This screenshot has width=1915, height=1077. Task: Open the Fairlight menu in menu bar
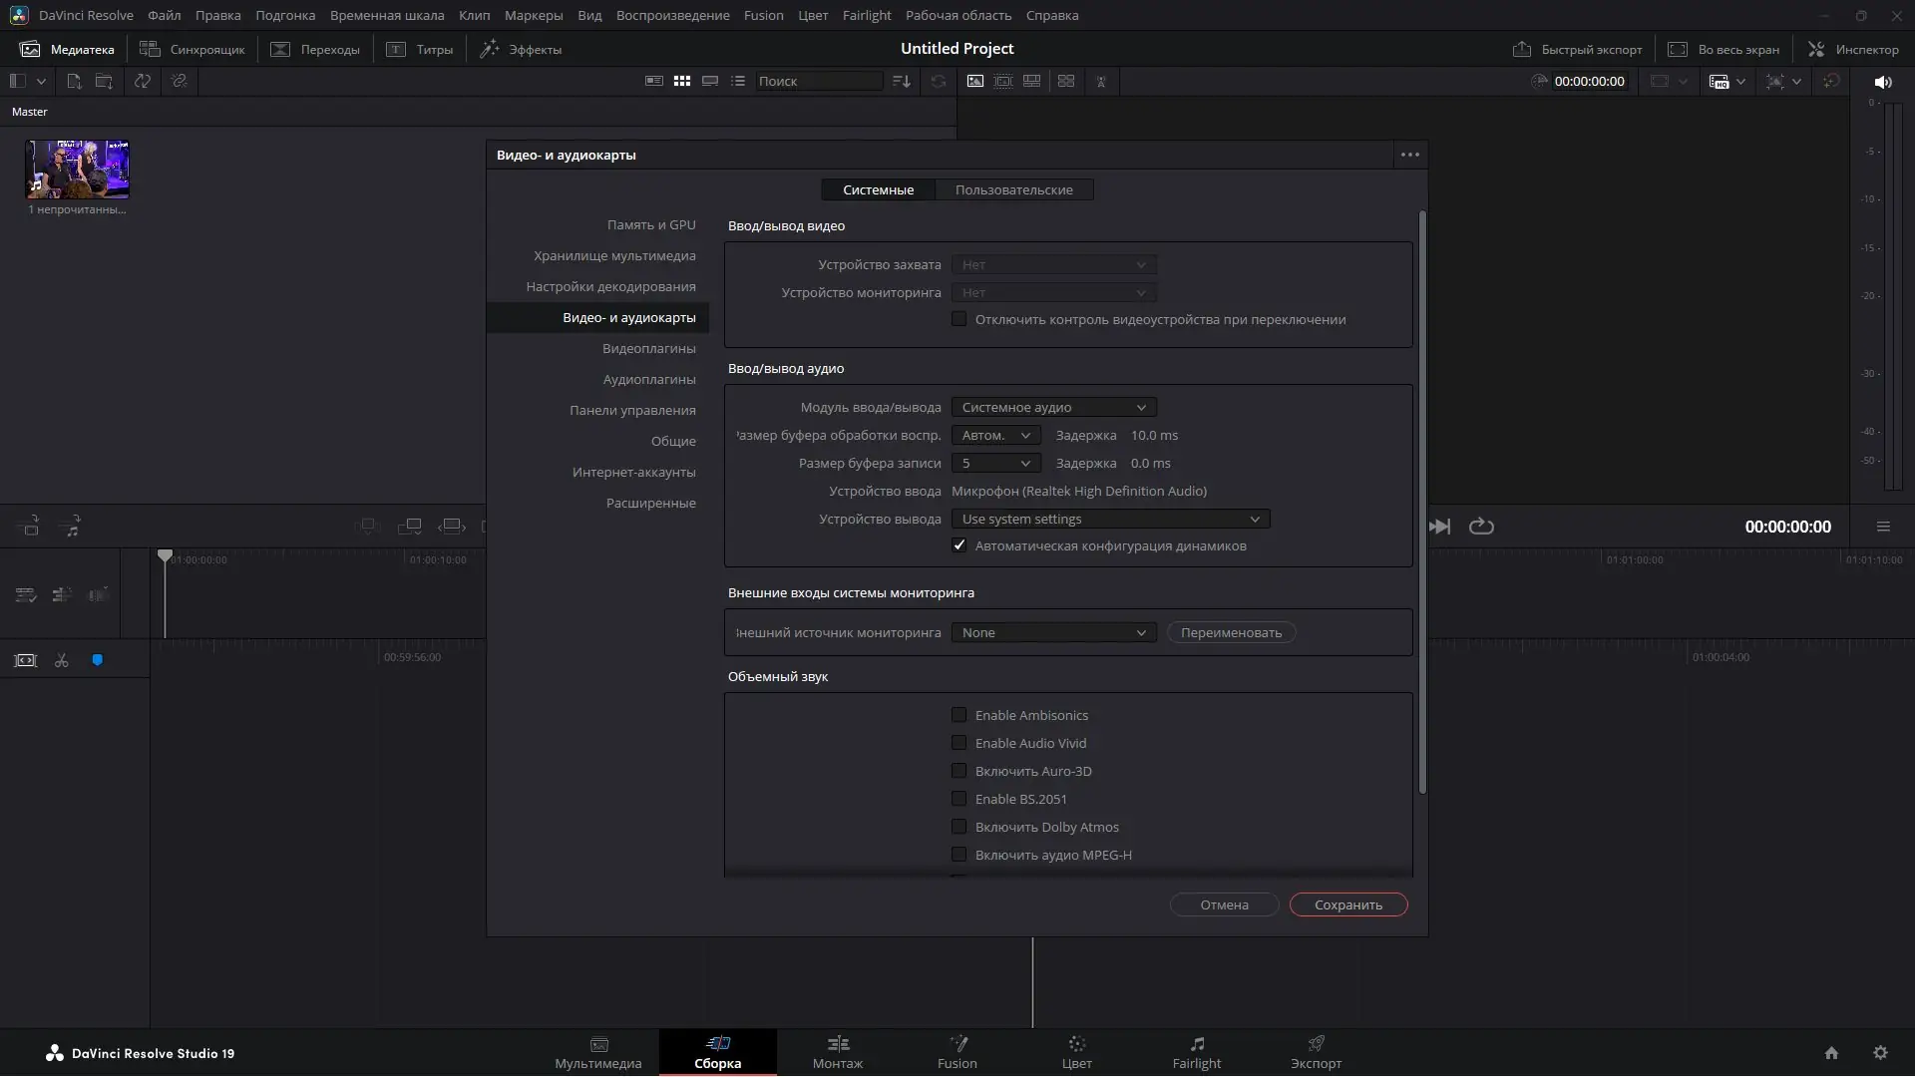pyautogui.click(x=866, y=15)
